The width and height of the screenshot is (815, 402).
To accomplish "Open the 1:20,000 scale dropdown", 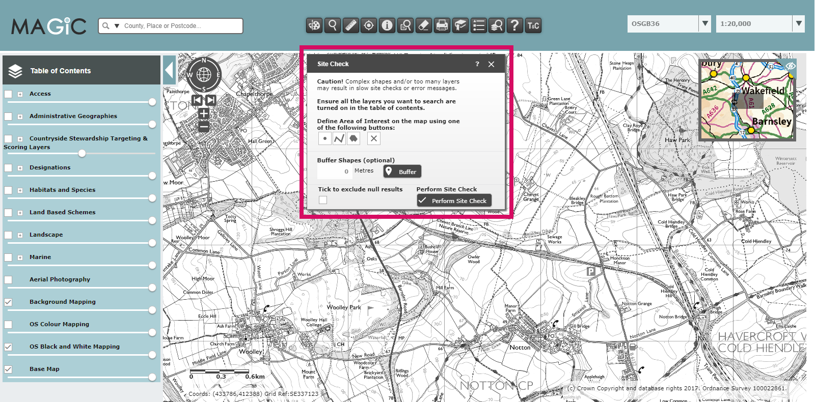I will pos(799,23).
